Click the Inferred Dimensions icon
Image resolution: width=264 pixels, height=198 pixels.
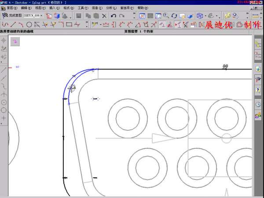[95, 25]
